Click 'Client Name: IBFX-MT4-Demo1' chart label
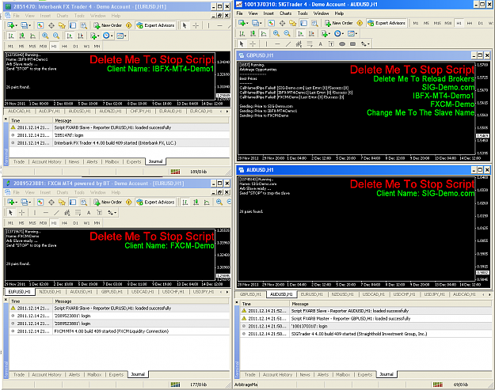The width and height of the screenshot is (495, 390). click(160, 69)
